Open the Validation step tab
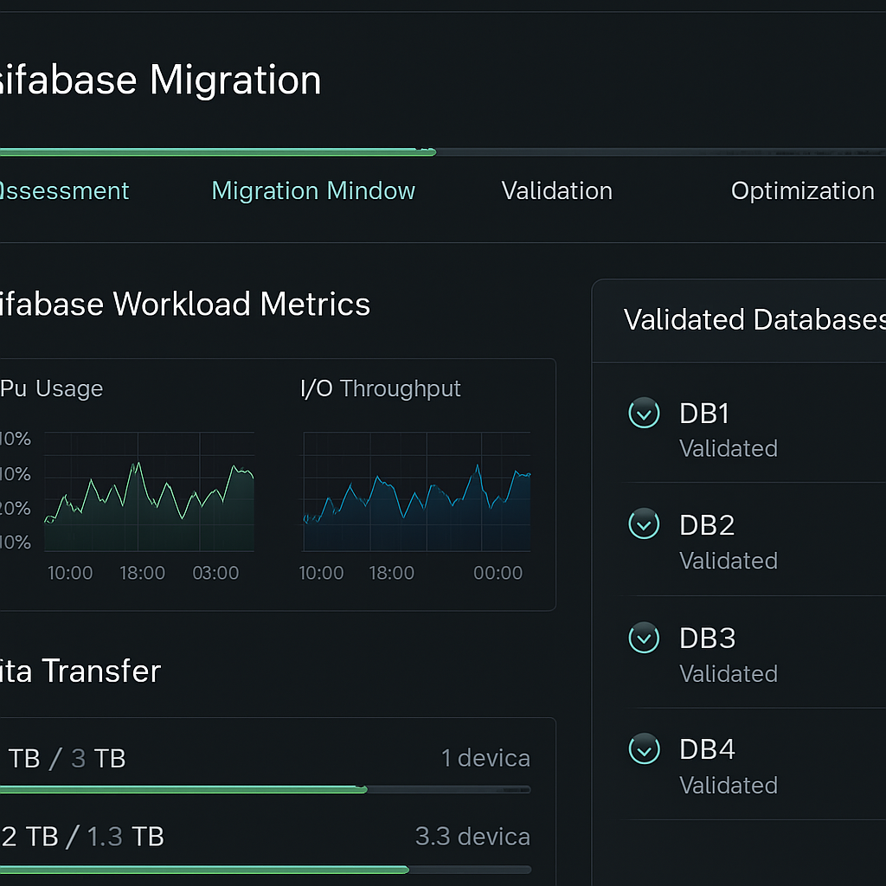This screenshot has width=886, height=886. pyautogui.click(x=556, y=191)
